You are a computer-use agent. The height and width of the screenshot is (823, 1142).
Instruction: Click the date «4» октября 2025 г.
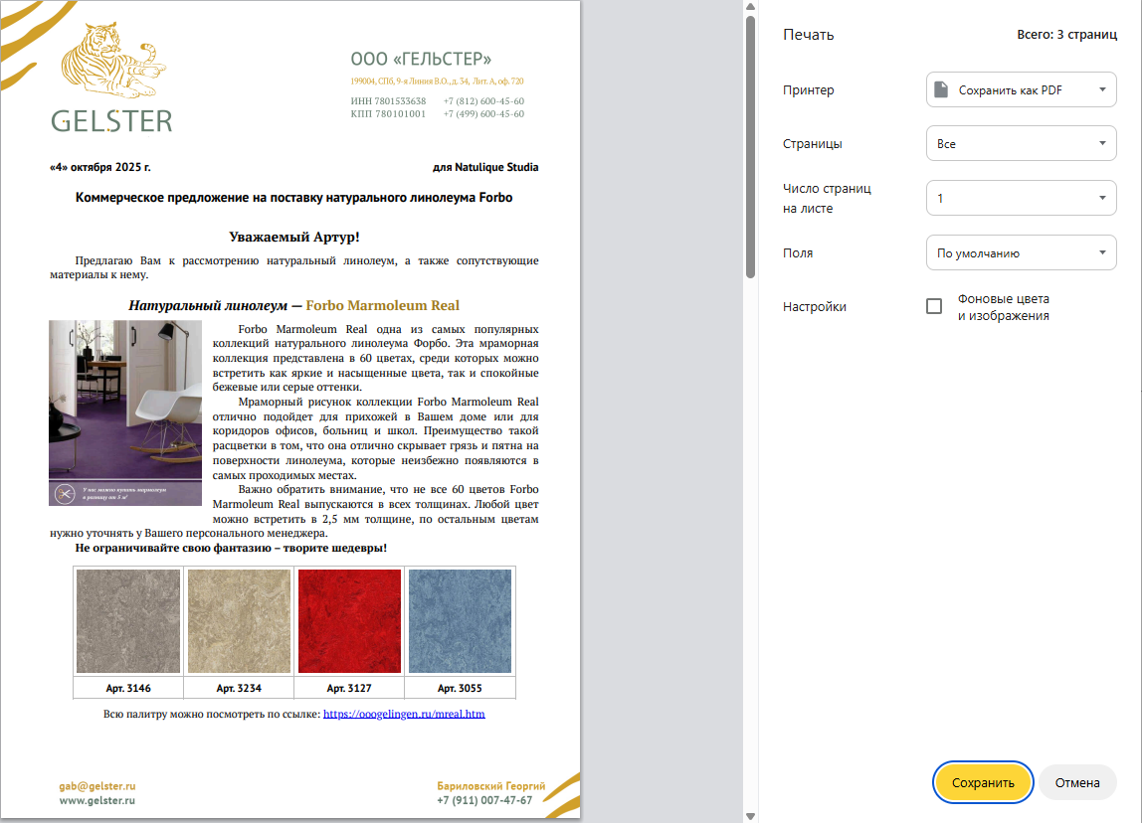pyautogui.click(x=100, y=167)
